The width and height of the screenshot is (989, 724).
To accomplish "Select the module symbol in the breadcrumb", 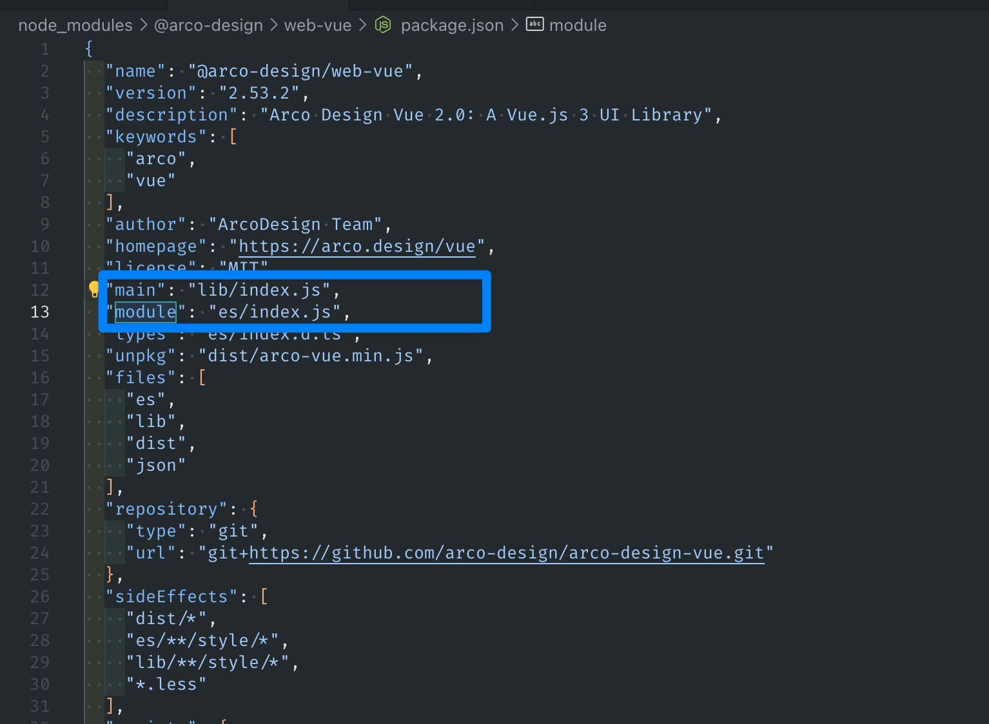I will tap(578, 25).
